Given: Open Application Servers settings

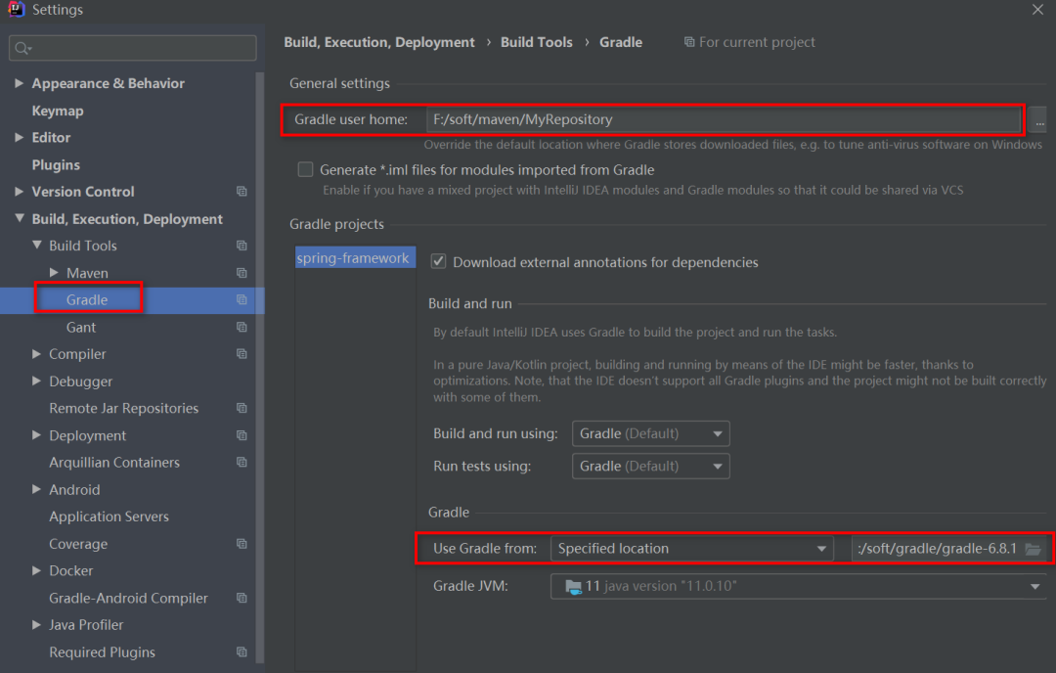Looking at the screenshot, I should pyautogui.click(x=110, y=516).
